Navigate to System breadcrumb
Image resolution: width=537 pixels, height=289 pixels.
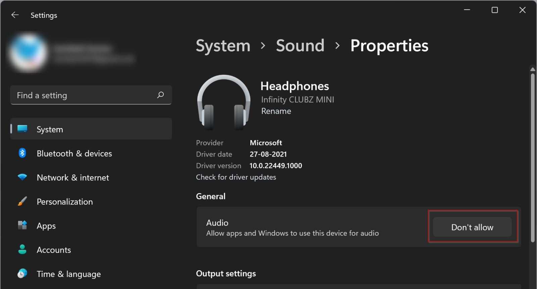pyautogui.click(x=223, y=46)
